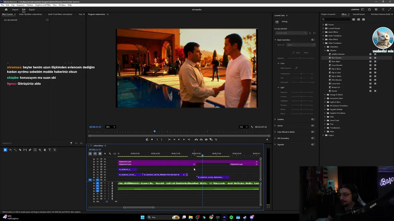Click the Export workspace button
The image size is (394, 221).
click(32, 10)
